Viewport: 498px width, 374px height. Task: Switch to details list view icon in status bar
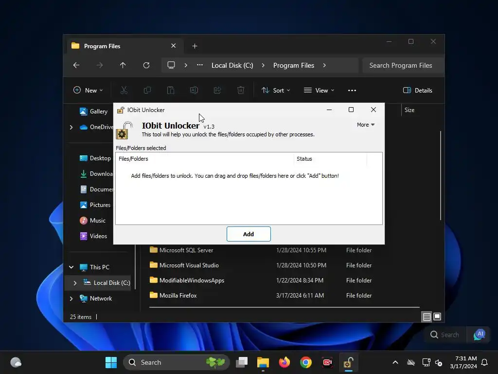pyautogui.click(x=427, y=317)
